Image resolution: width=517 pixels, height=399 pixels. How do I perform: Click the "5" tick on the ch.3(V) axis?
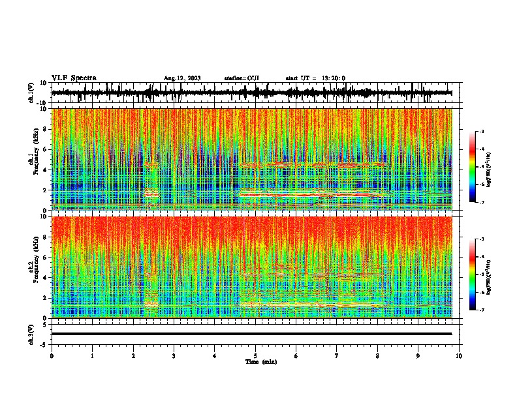click(x=46, y=325)
